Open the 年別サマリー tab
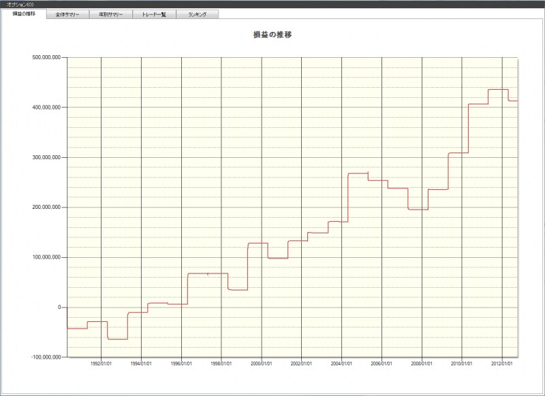The image size is (545, 396). [111, 14]
